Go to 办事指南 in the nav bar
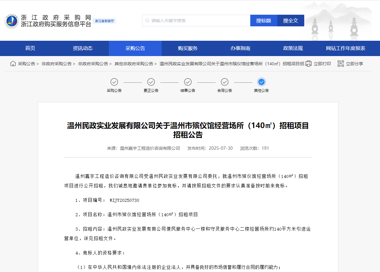The width and height of the screenshot is (380, 272). (x=240, y=48)
